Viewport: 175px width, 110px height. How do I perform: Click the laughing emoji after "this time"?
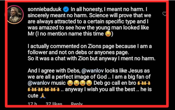(108, 34)
